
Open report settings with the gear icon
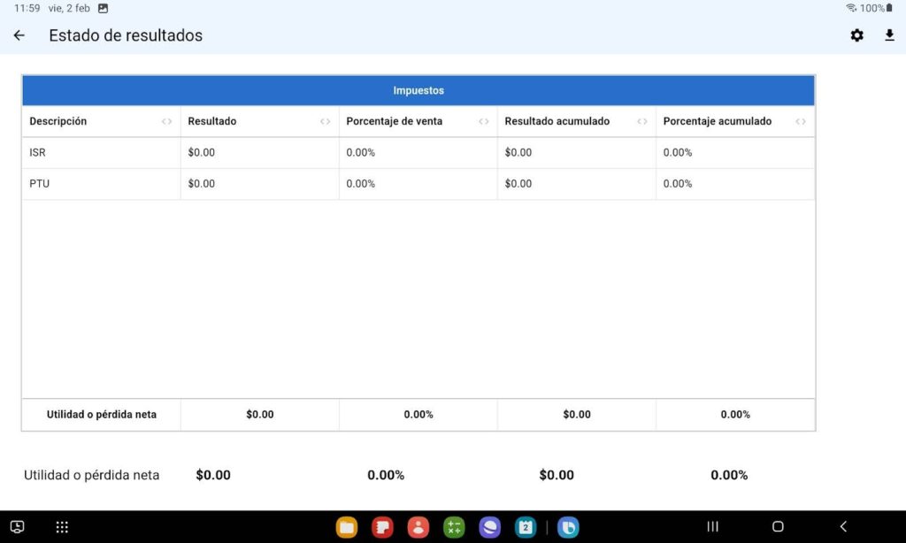pos(856,35)
